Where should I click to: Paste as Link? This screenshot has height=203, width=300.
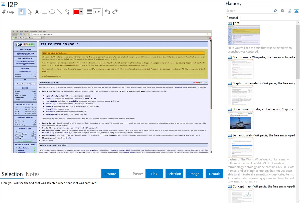pos(154,174)
